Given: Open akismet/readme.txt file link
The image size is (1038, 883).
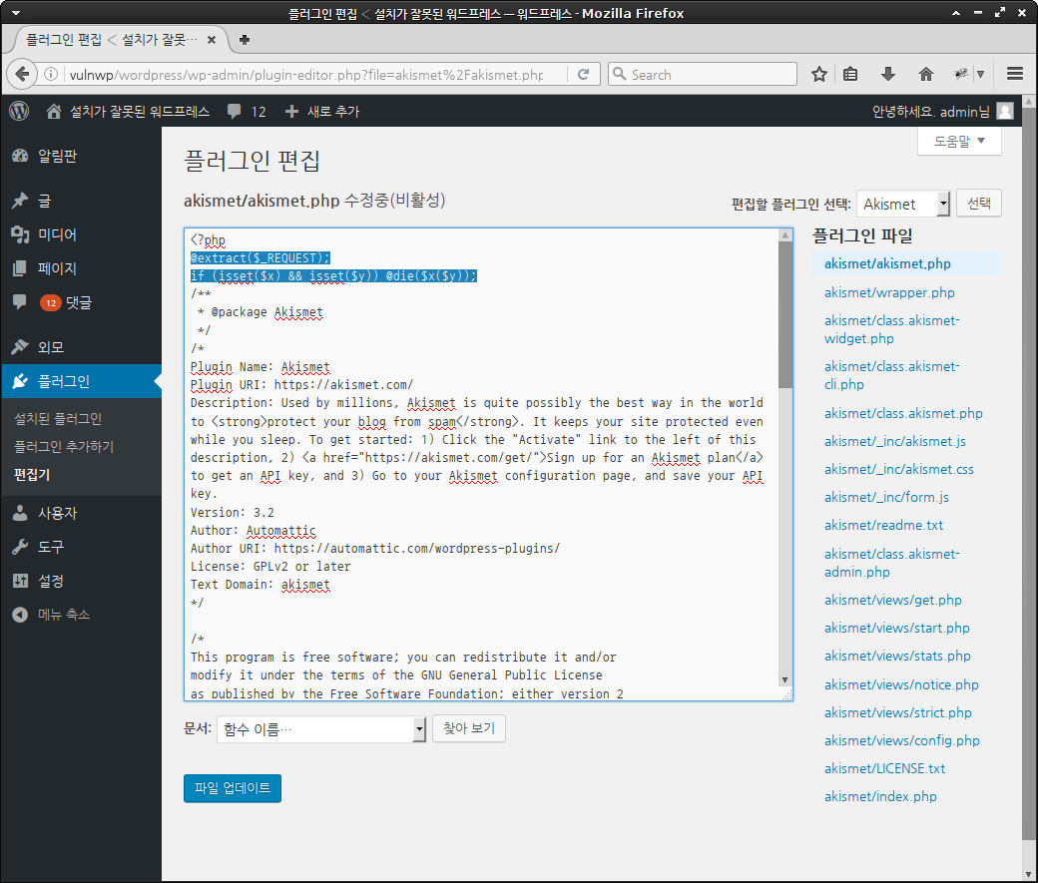Looking at the screenshot, I should [x=883, y=525].
